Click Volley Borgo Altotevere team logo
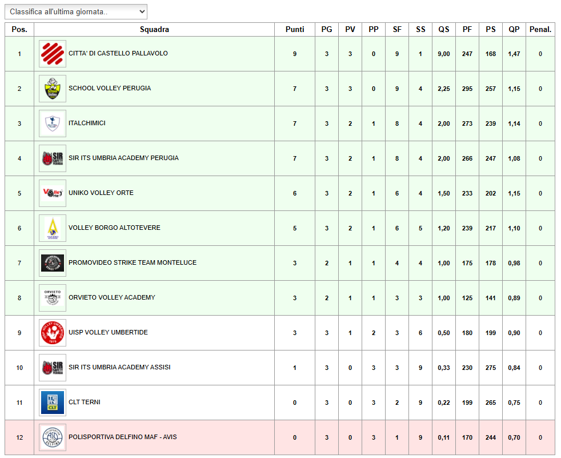561x458 pixels. coord(52,228)
